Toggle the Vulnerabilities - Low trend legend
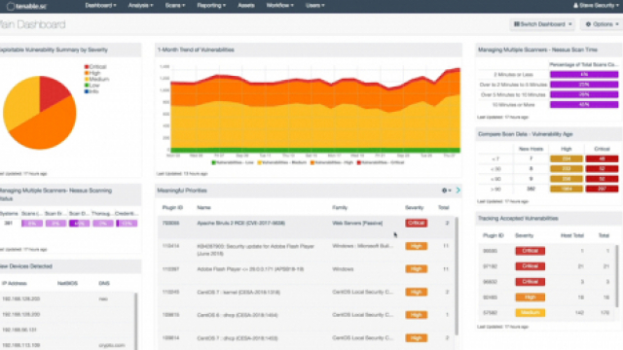 pyautogui.click(x=233, y=162)
